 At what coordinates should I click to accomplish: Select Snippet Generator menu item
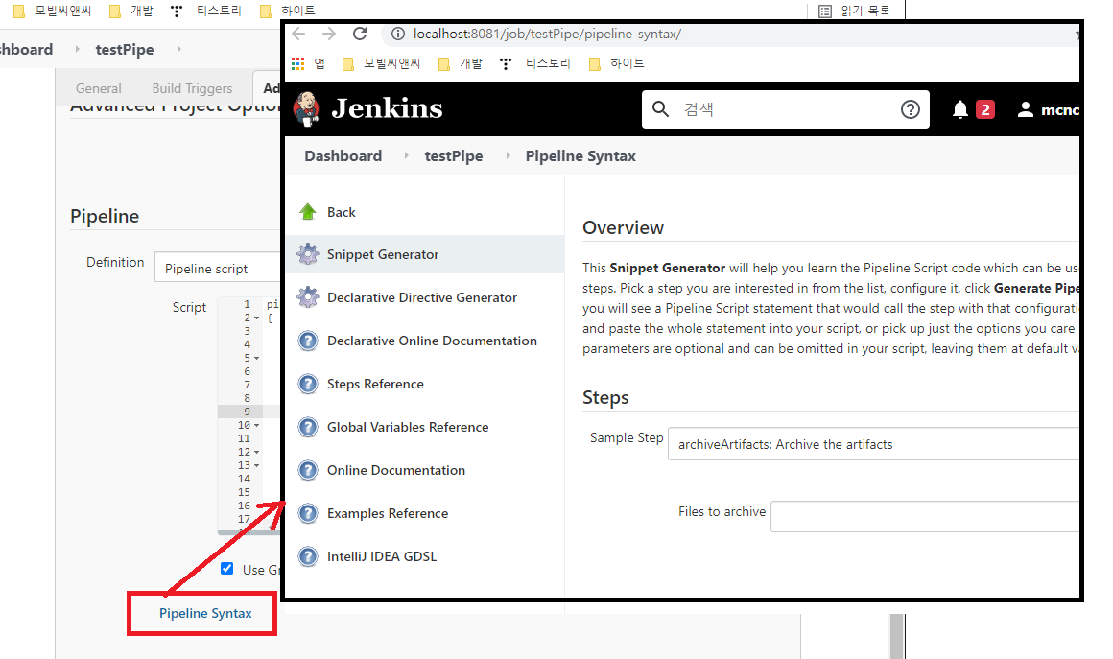[424, 254]
